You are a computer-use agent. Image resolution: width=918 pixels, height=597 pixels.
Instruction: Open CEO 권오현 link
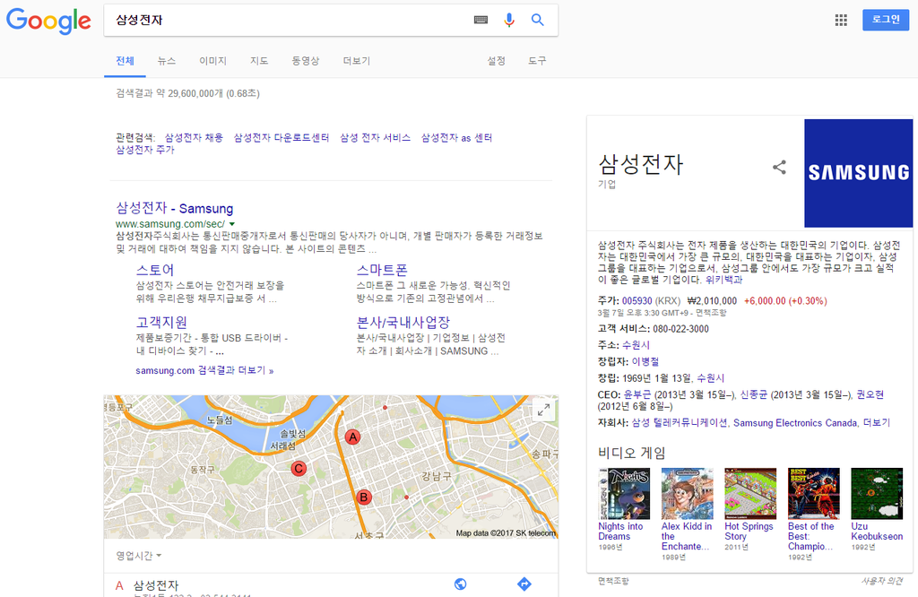click(x=870, y=395)
